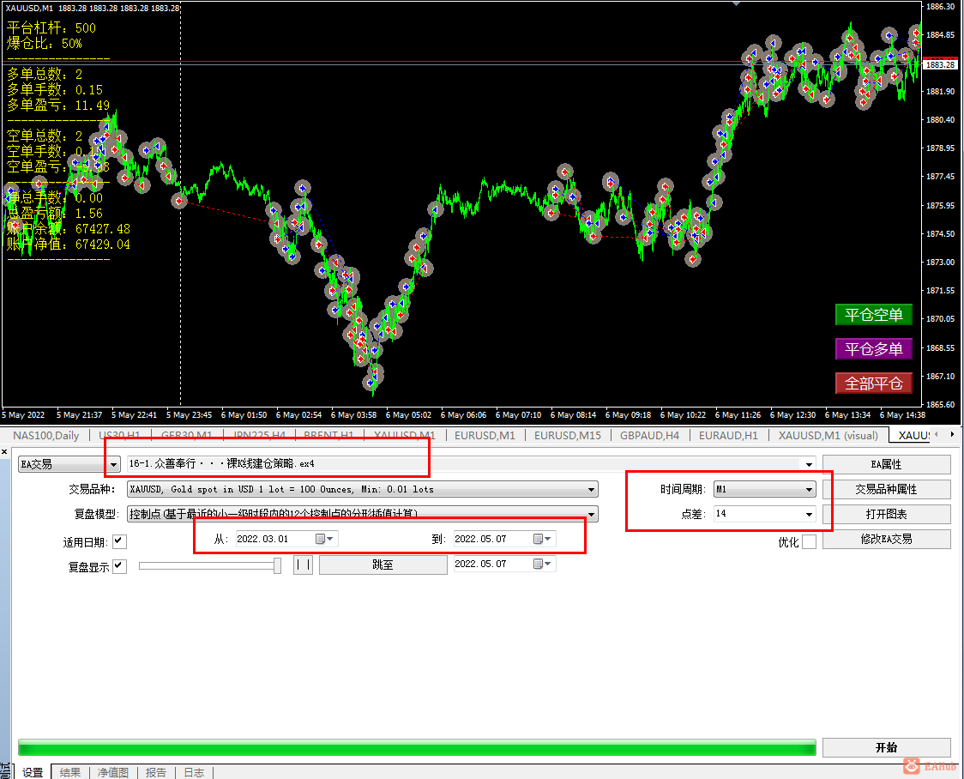Click the 交易品种属性 button

point(887,489)
